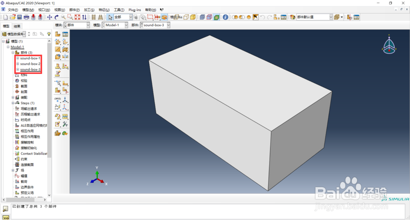This screenshot has width=410, height=220.
Task: Select 历程输出请求 in the tree
Action: (30, 115)
